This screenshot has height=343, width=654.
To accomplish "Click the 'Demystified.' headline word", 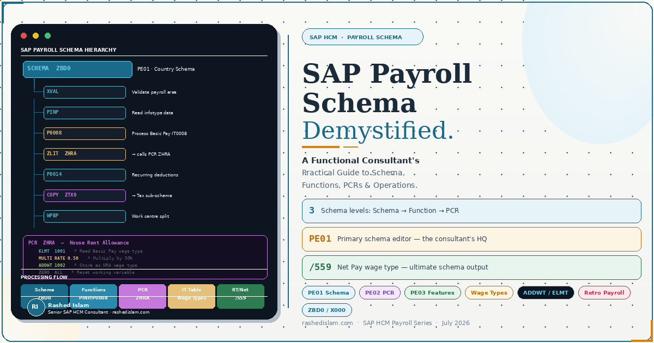I will pos(378,131).
